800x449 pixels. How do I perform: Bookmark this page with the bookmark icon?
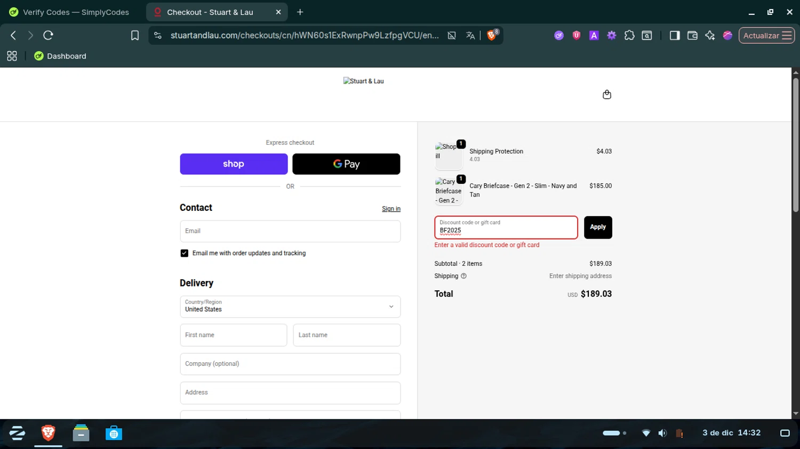[x=135, y=35]
